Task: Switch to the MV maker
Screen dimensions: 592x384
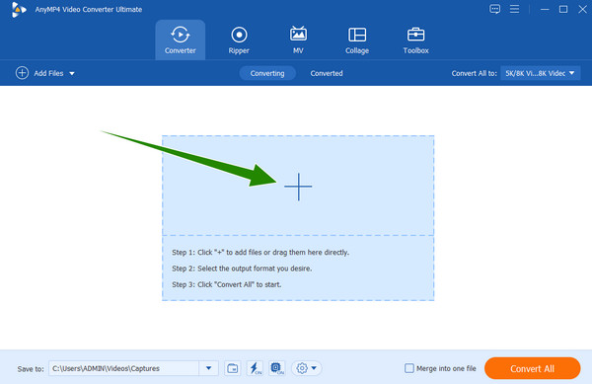Action: point(298,40)
